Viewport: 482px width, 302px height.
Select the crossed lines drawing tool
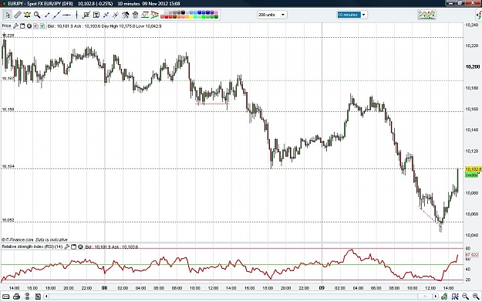click(116, 15)
